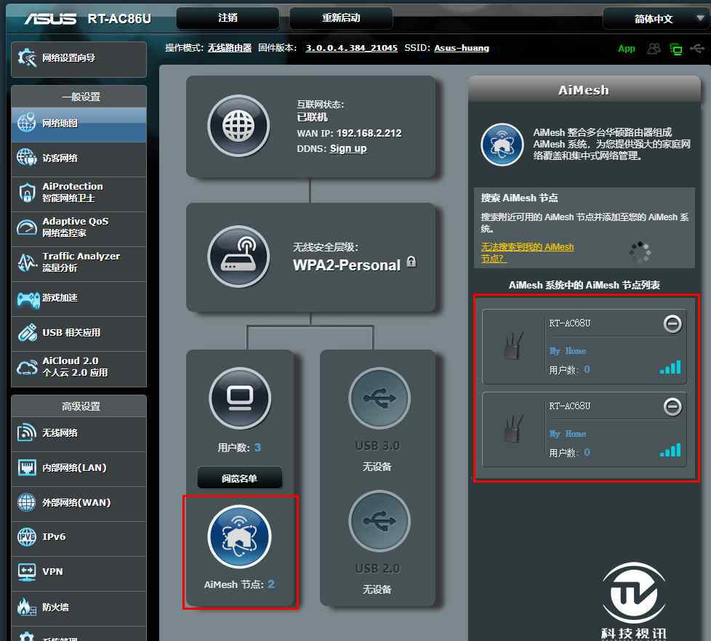
Task: Open 外部网络(WAN) menu item
Action: (79, 504)
